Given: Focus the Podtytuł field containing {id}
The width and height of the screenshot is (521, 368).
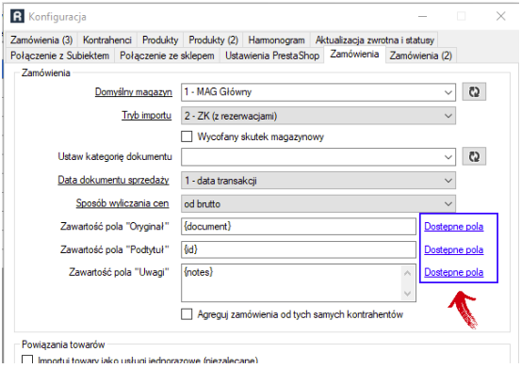Looking at the screenshot, I should 299,249.
